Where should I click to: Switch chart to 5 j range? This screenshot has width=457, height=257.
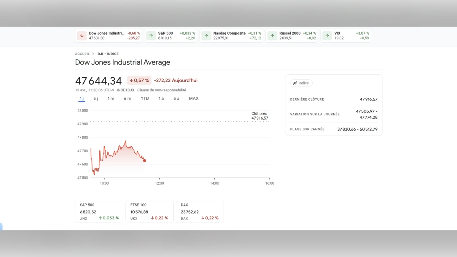point(96,99)
